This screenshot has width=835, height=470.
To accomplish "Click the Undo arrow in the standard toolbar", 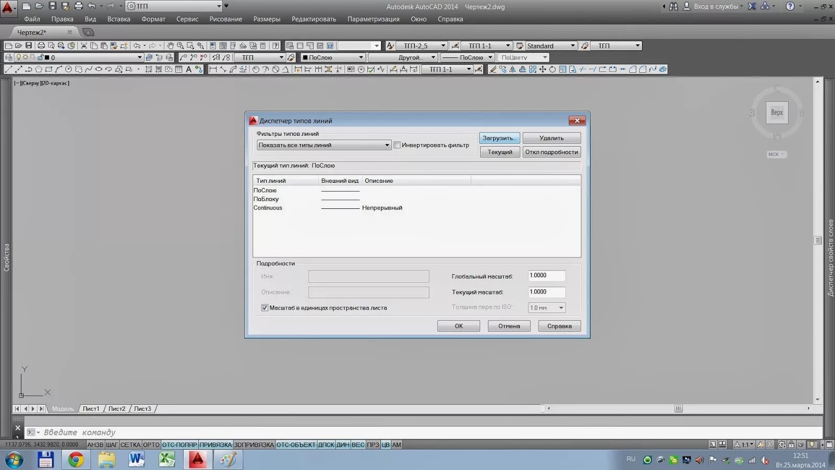I will coord(137,46).
